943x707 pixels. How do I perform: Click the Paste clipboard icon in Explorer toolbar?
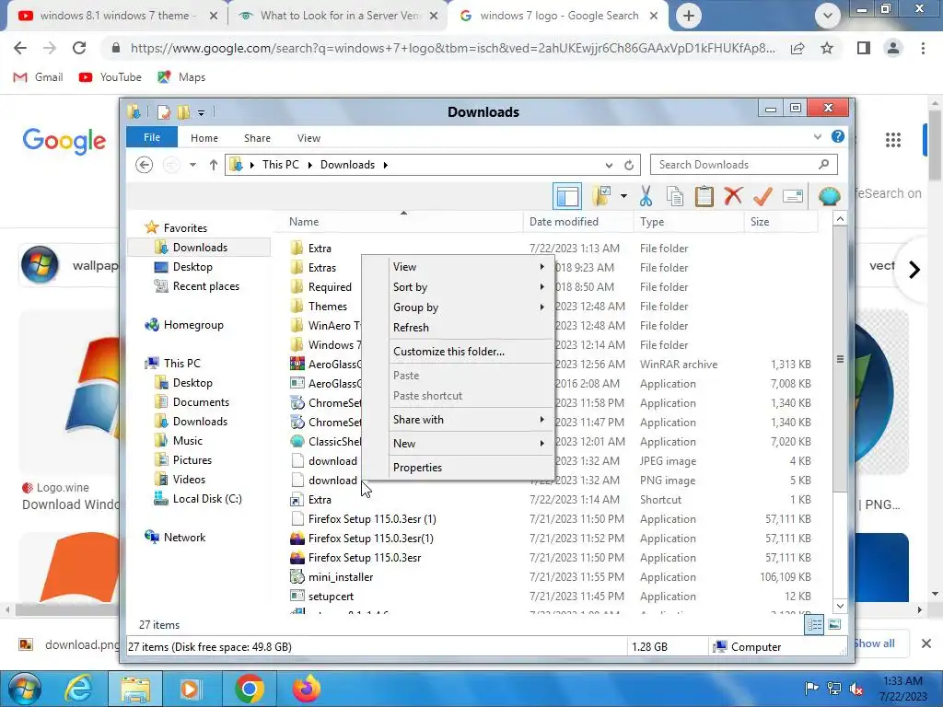[704, 196]
